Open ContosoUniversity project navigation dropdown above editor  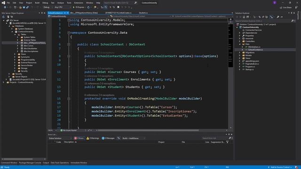(79, 16)
